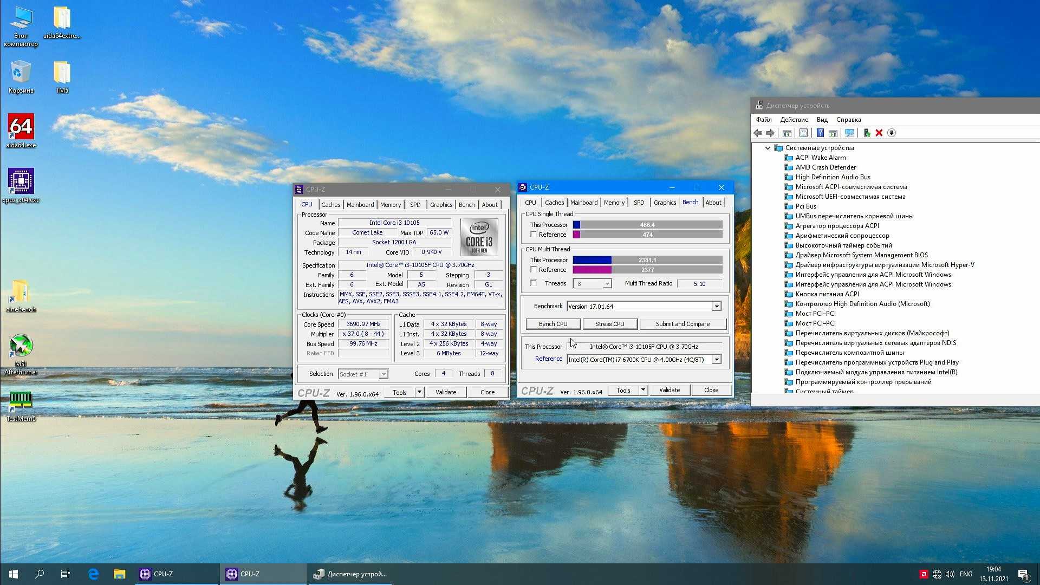Viewport: 1040px width, 585px height.
Task: Switch to the Mainboard tab in the Bench window
Action: click(x=583, y=203)
